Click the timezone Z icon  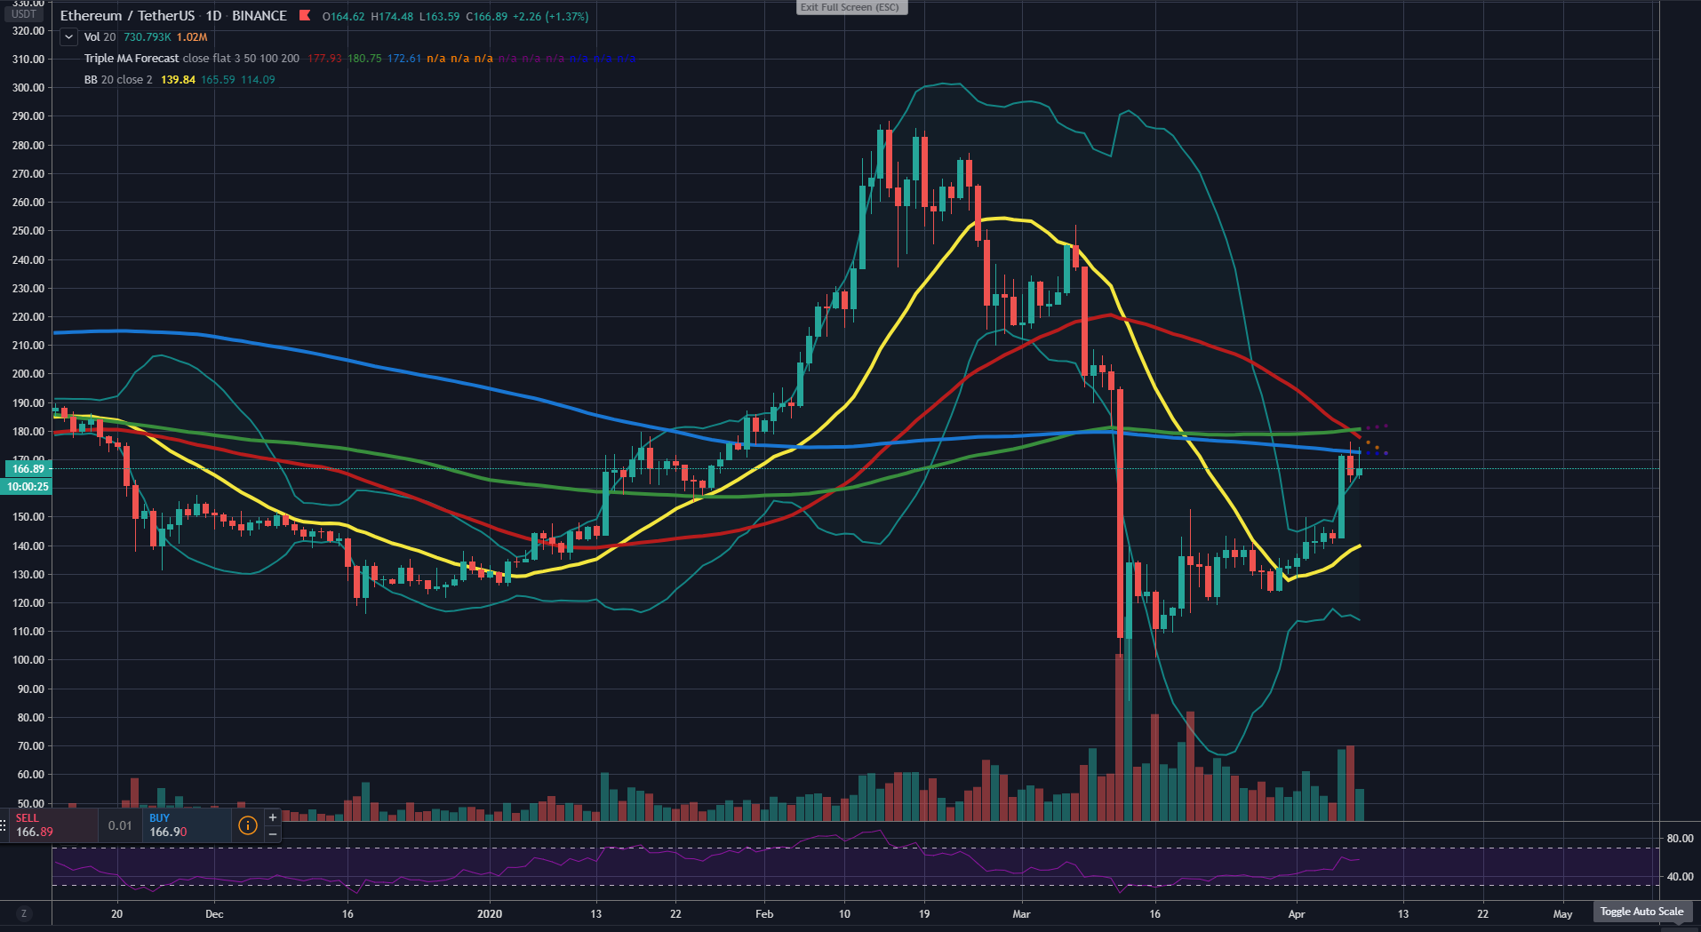pyautogui.click(x=23, y=913)
